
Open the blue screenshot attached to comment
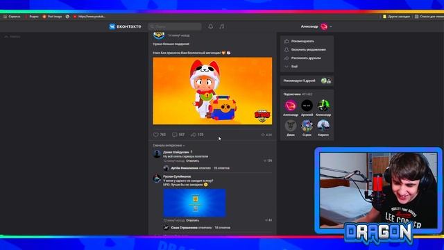194,203
